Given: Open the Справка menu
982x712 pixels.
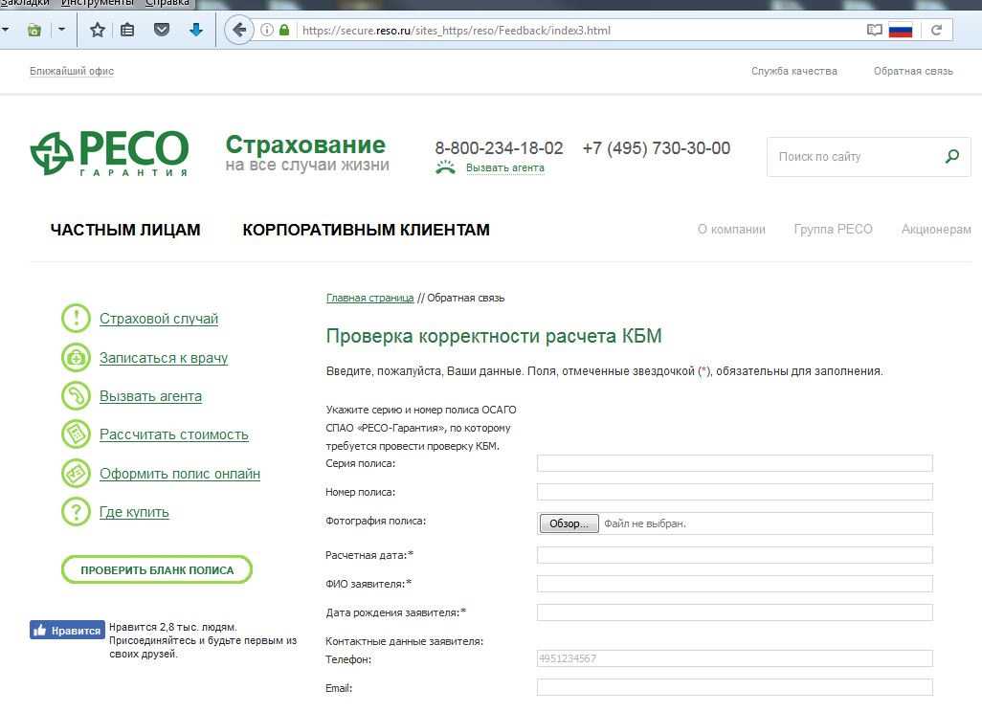Looking at the screenshot, I should [167, 3].
